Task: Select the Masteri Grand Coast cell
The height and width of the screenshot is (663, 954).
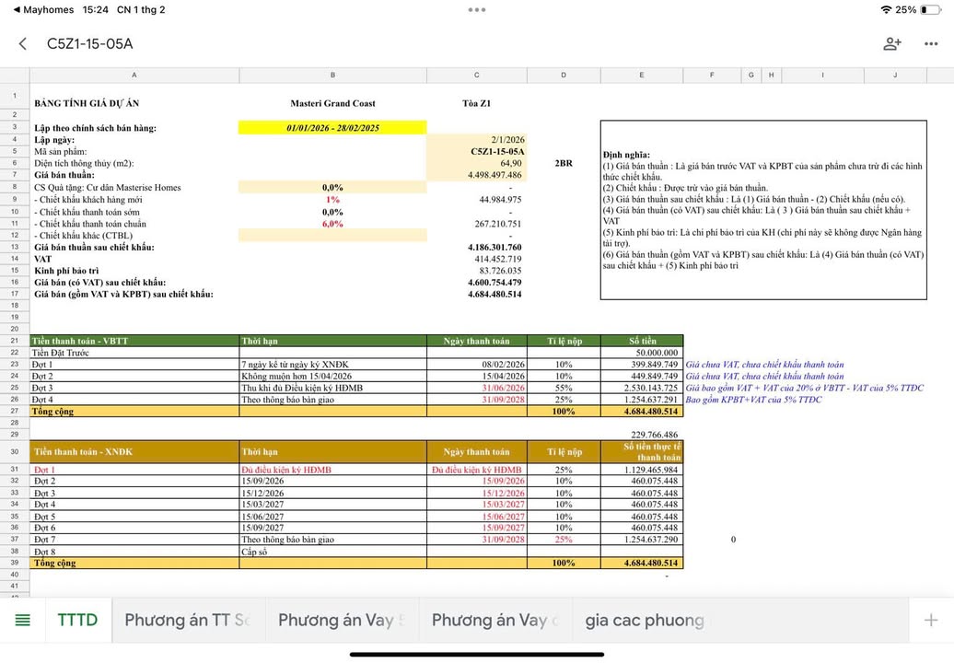Action: pyautogui.click(x=332, y=103)
